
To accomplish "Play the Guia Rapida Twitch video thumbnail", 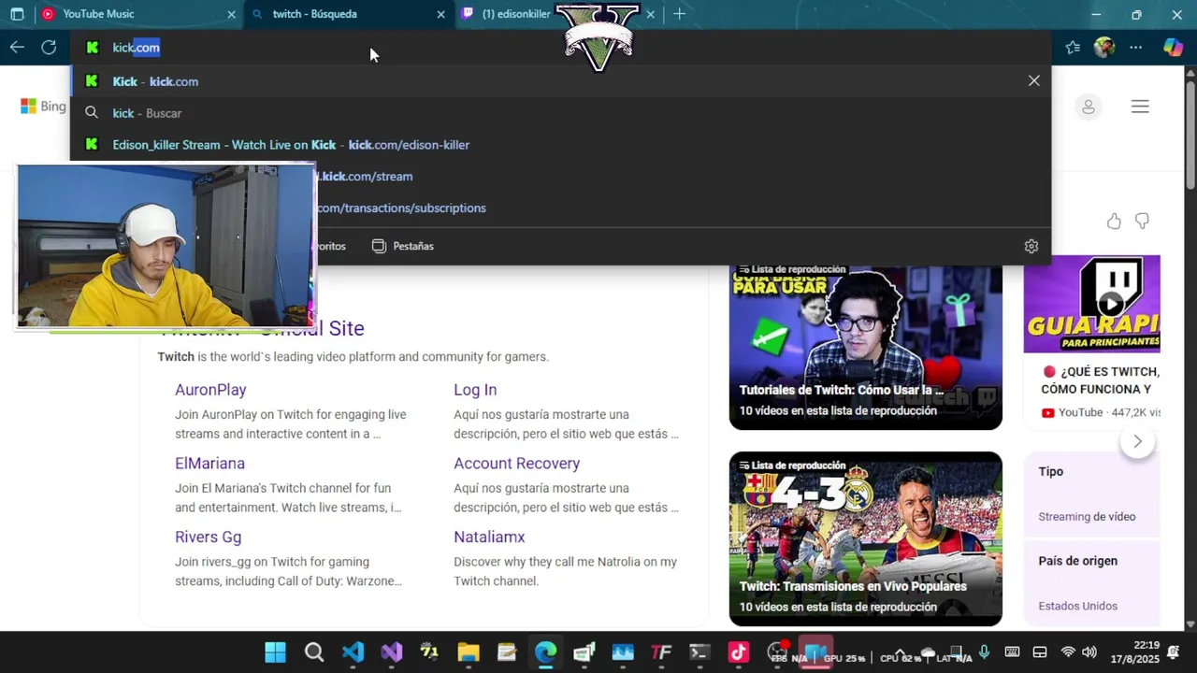I will [1091, 304].
